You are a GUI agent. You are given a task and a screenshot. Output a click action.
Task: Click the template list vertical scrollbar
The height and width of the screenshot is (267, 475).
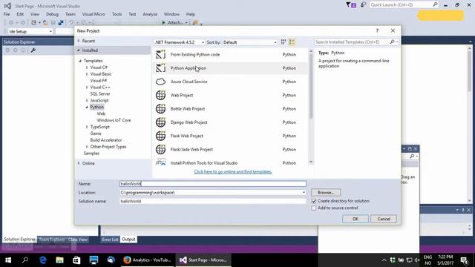(311, 86)
